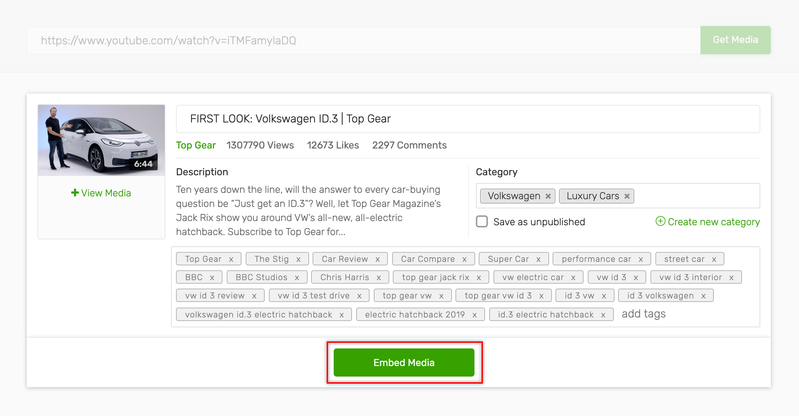Remove the 'street car' tag
The width and height of the screenshot is (799, 416).
coord(714,259)
